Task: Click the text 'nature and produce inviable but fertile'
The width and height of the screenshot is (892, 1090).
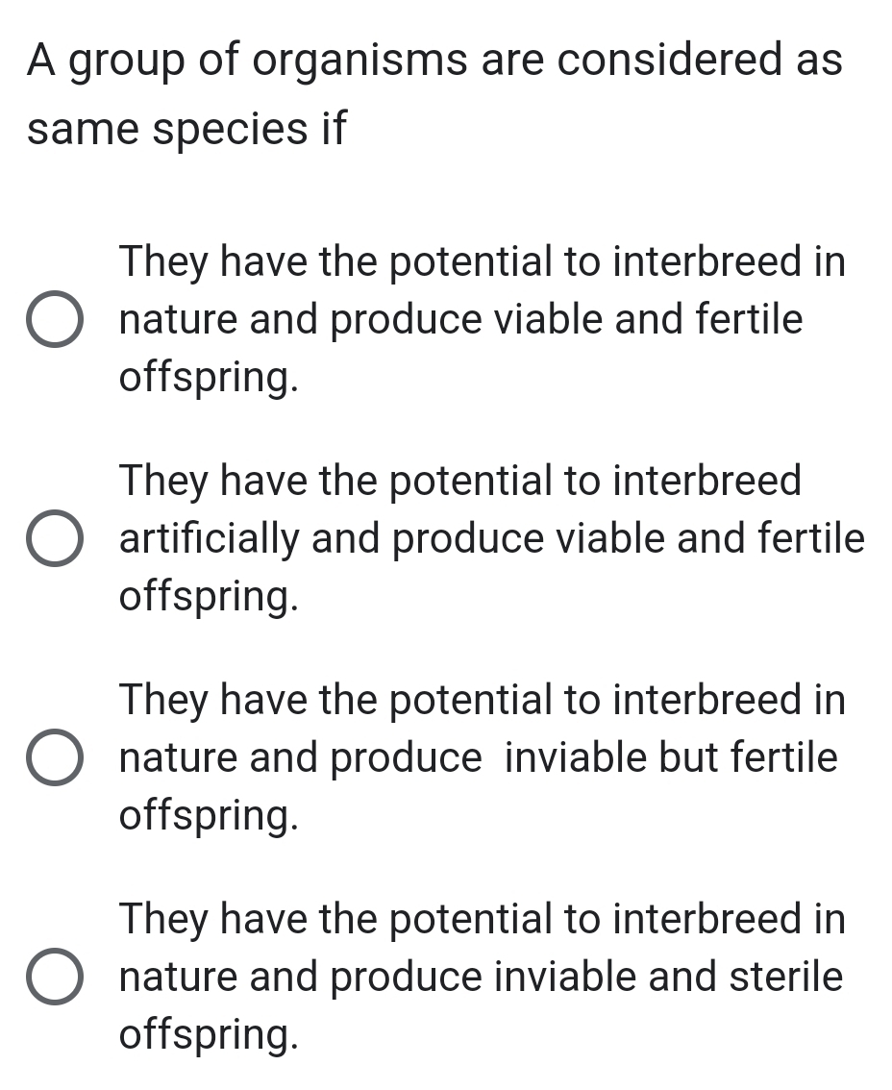Action: [478, 757]
